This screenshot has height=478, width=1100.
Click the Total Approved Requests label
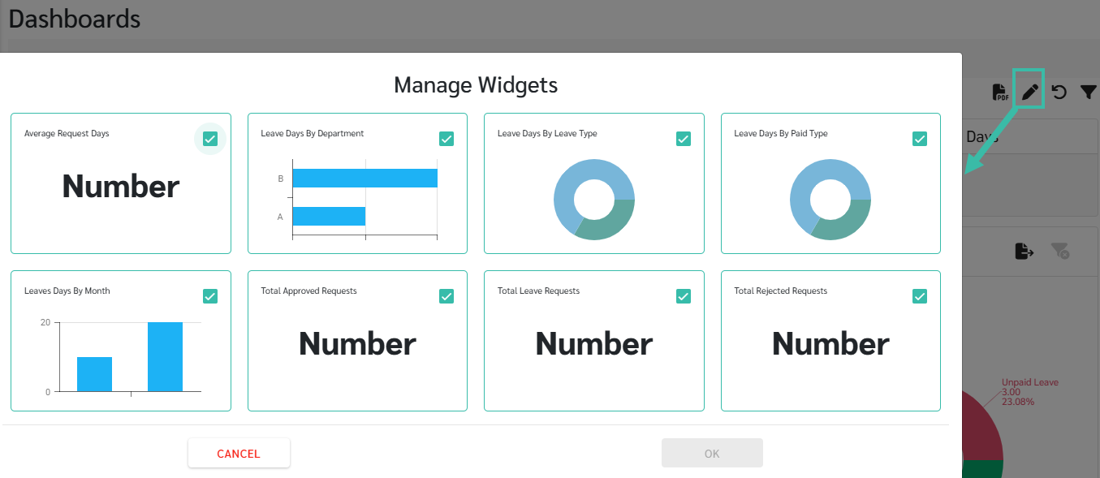click(309, 291)
